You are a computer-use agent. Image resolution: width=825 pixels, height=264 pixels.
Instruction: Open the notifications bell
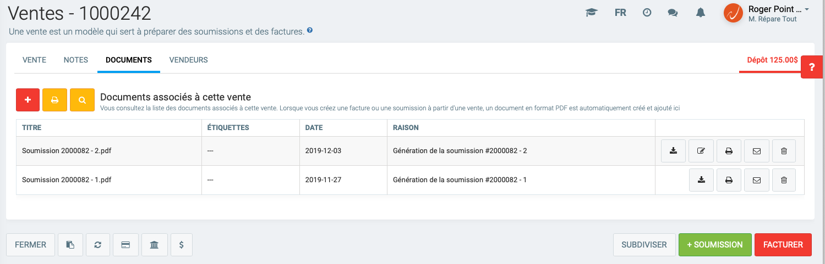[700, 13]
